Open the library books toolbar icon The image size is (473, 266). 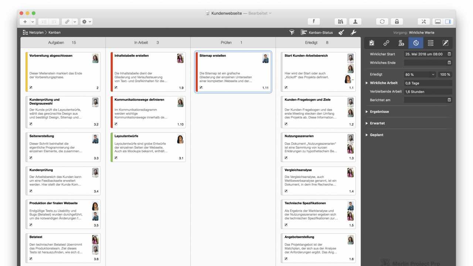(341, 22)
